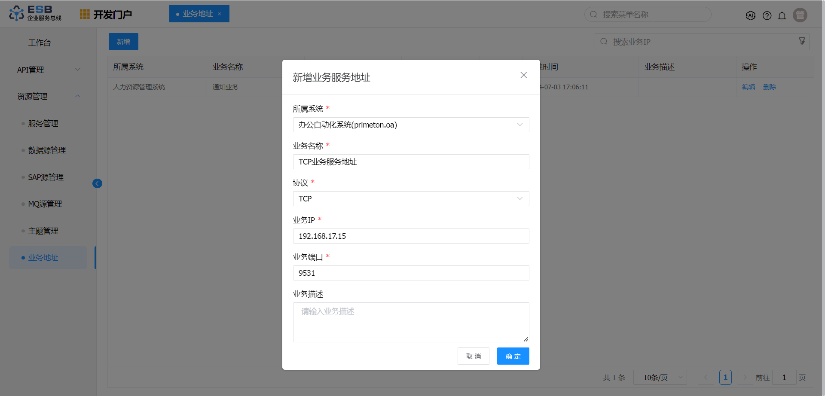Open the 所属系统 dropdown
Image resolution: width=825 pixels, height=396 pixels.
point(411,125)
